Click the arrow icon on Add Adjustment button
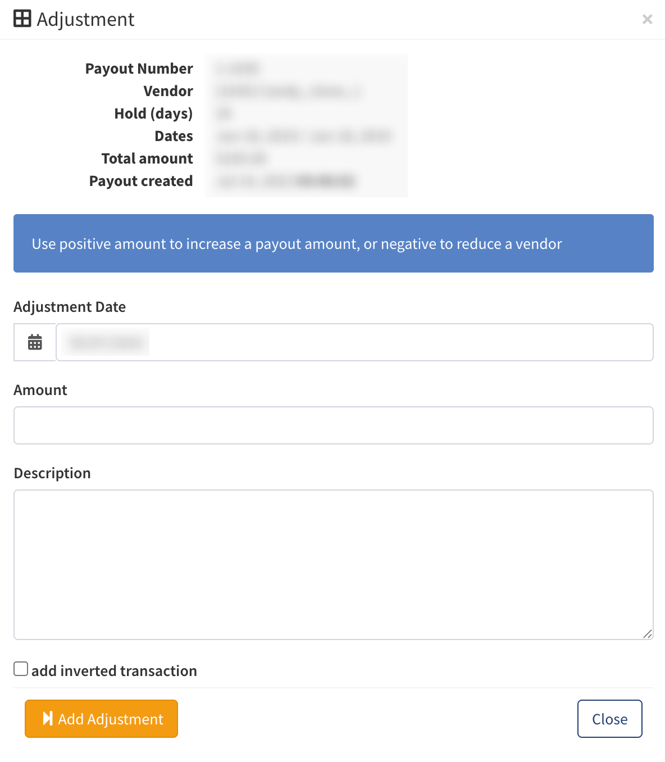The width and height of the screenshot is (665, 762). (x=48, y=719)
